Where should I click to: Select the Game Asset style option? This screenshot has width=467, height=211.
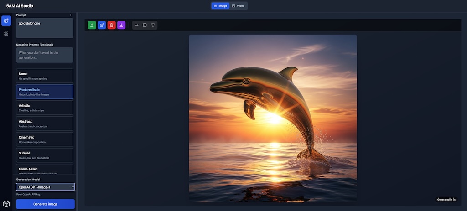pyautogui.click(x=45, y=169)
